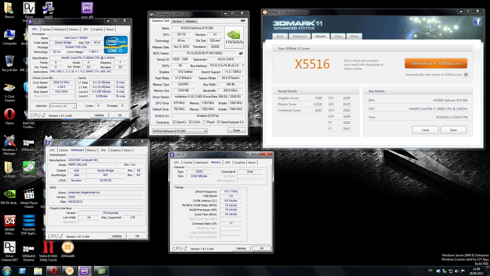This screenshot has width=490, height=276.
Task: Click View Result at 3DMark.com button
Action: [436, 64]
